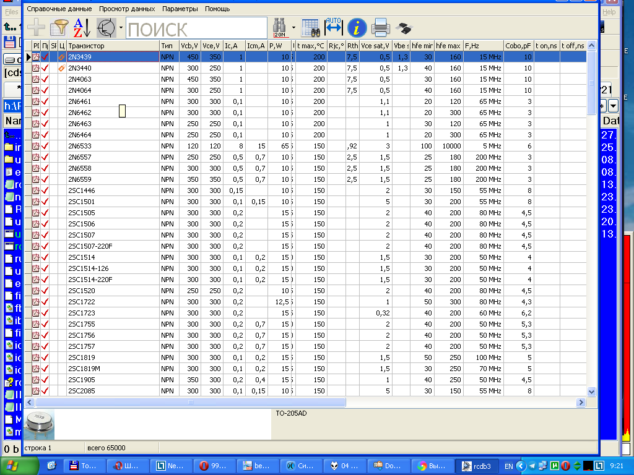Viewport: 634px width, 475px height.
Task: Click the orange link icon for 2N3440
Action: [62, 68]
